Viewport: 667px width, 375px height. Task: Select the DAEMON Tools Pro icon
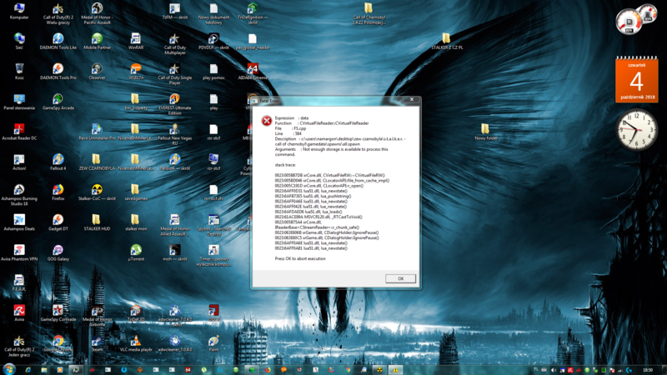[x=58, y=72]
